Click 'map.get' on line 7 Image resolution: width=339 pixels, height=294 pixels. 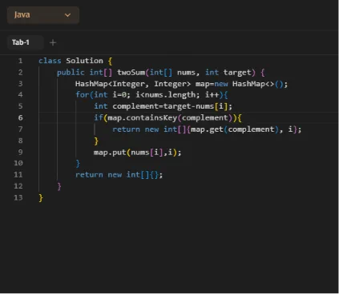207,129
